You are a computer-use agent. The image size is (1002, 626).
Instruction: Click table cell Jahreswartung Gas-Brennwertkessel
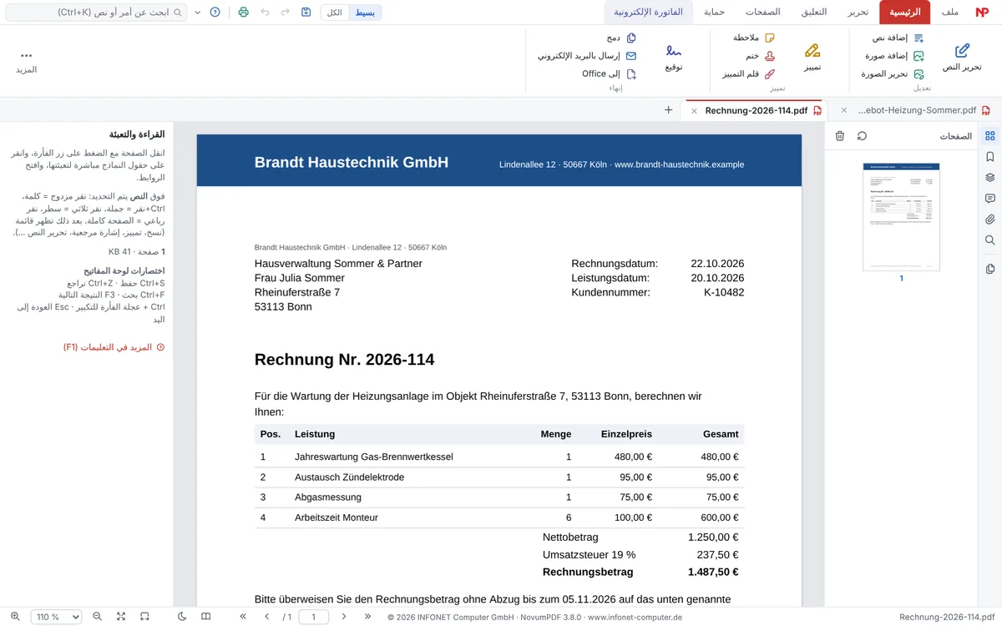[374, 457]
